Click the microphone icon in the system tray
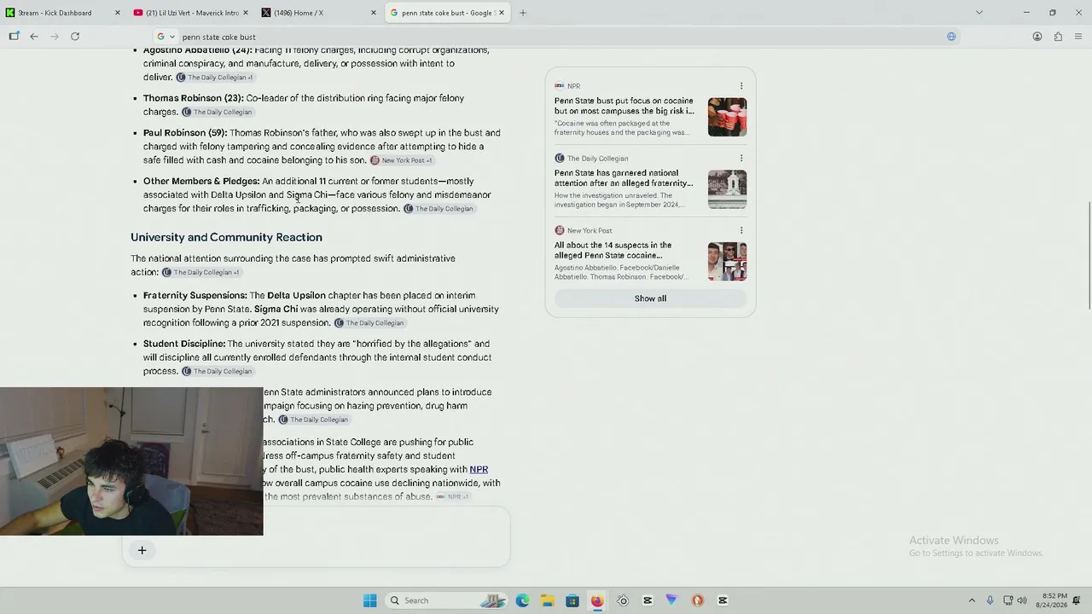The width and height of the screenshot is (1092, 614). click(990, 600)
